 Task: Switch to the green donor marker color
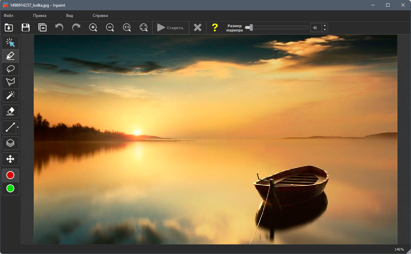pos(10,188)
